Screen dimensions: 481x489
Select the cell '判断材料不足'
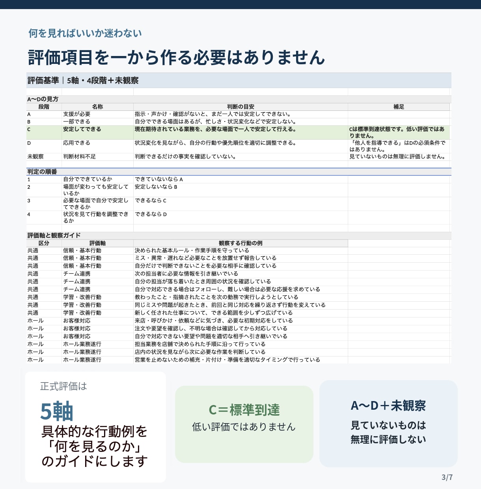coord(79,157)
